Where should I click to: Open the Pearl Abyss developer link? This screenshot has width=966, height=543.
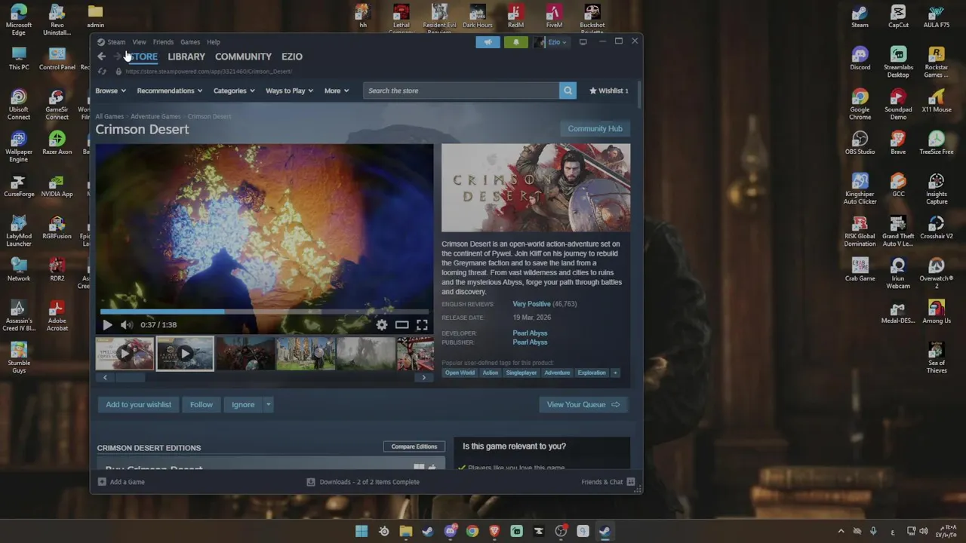pos(530,333)
